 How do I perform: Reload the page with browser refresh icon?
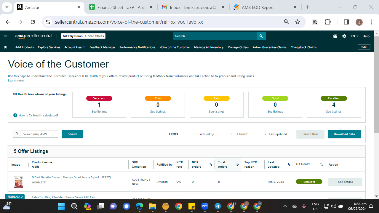click(x=33, y=22)
